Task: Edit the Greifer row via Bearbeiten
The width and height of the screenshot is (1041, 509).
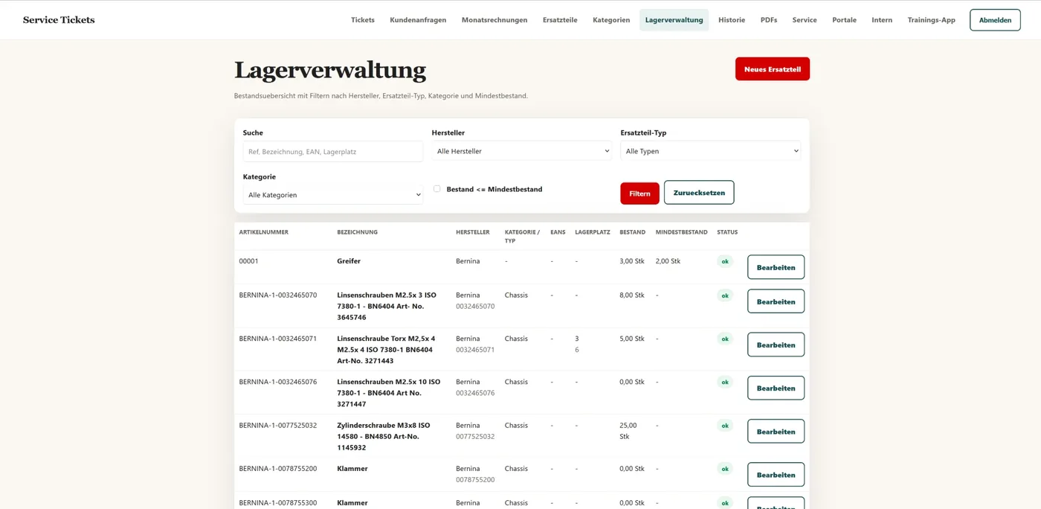Action: click(776, 267)
